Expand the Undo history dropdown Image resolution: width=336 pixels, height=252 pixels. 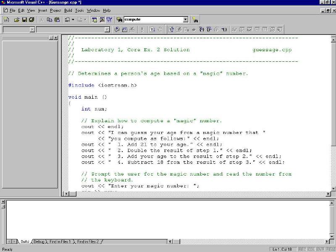coord(73,19)
